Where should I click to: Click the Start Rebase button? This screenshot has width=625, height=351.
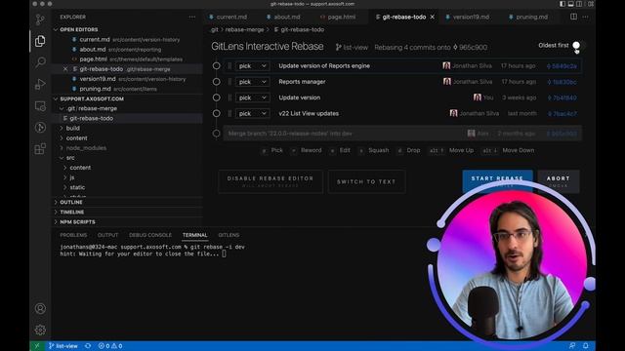(497, 181)
